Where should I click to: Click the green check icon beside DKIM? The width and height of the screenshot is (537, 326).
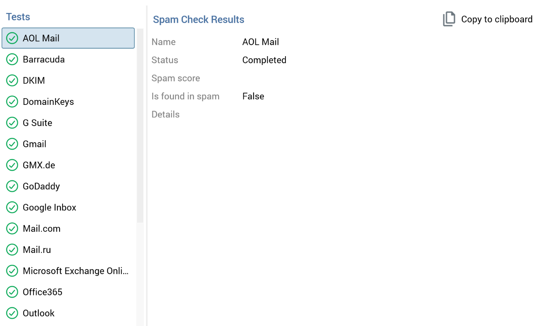coord(12,81)
